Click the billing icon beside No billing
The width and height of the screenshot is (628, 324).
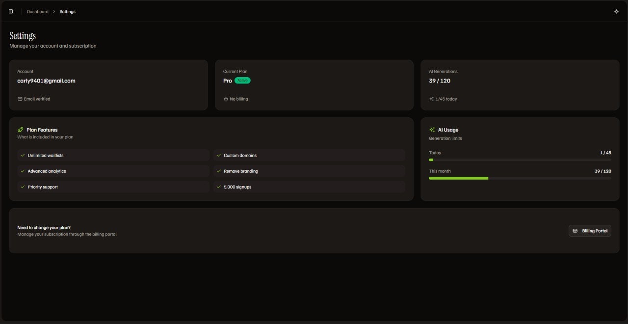[x=225, y=99]
